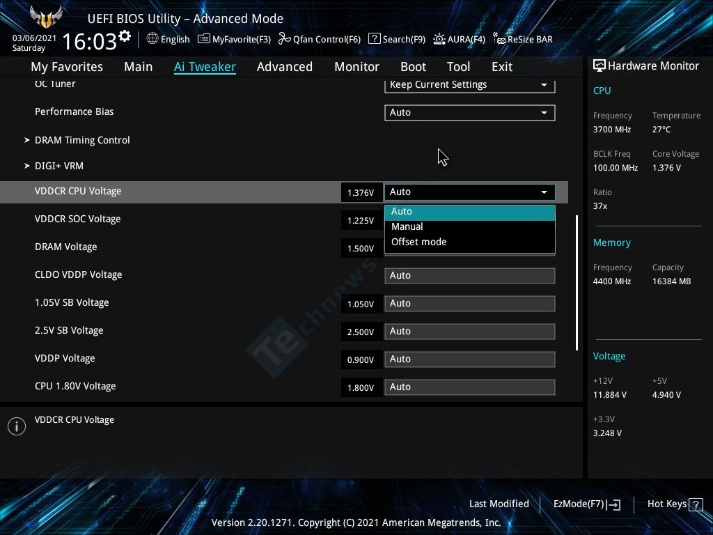
Task: Switch to My Favorites tab
Action: tap(67, 67)
